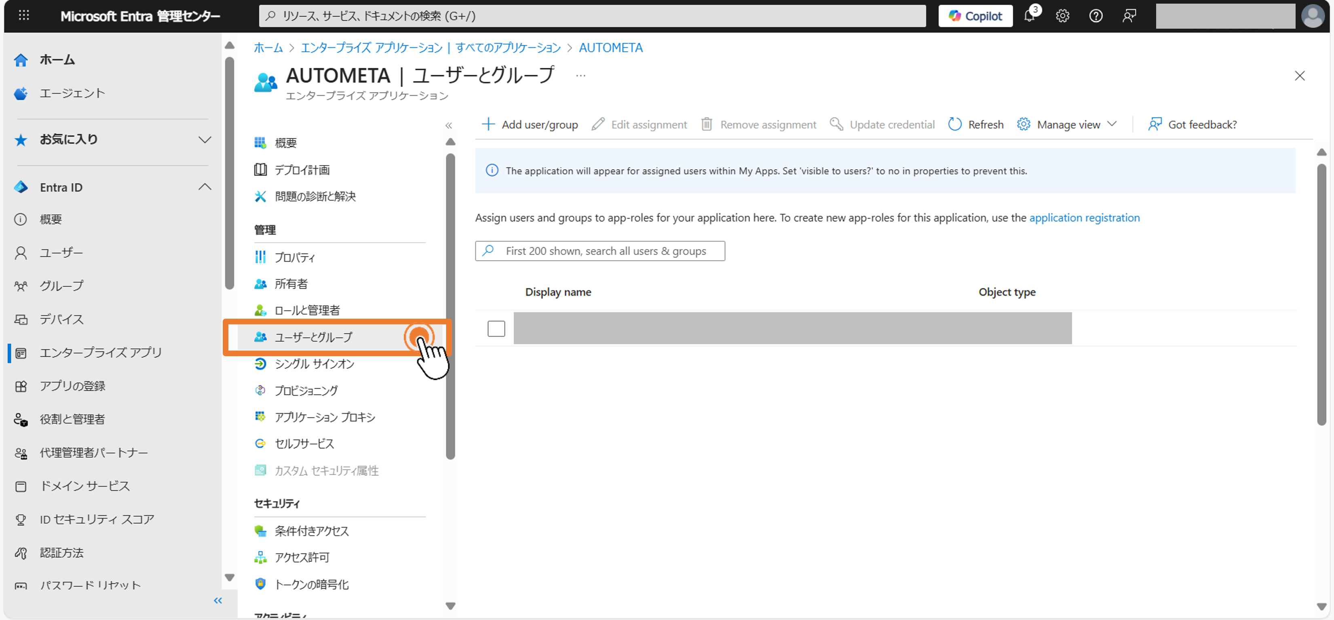Click the ホーム breadcrumb link
The height and width of the screenshot is (620, 1334).
click(268, 48)
